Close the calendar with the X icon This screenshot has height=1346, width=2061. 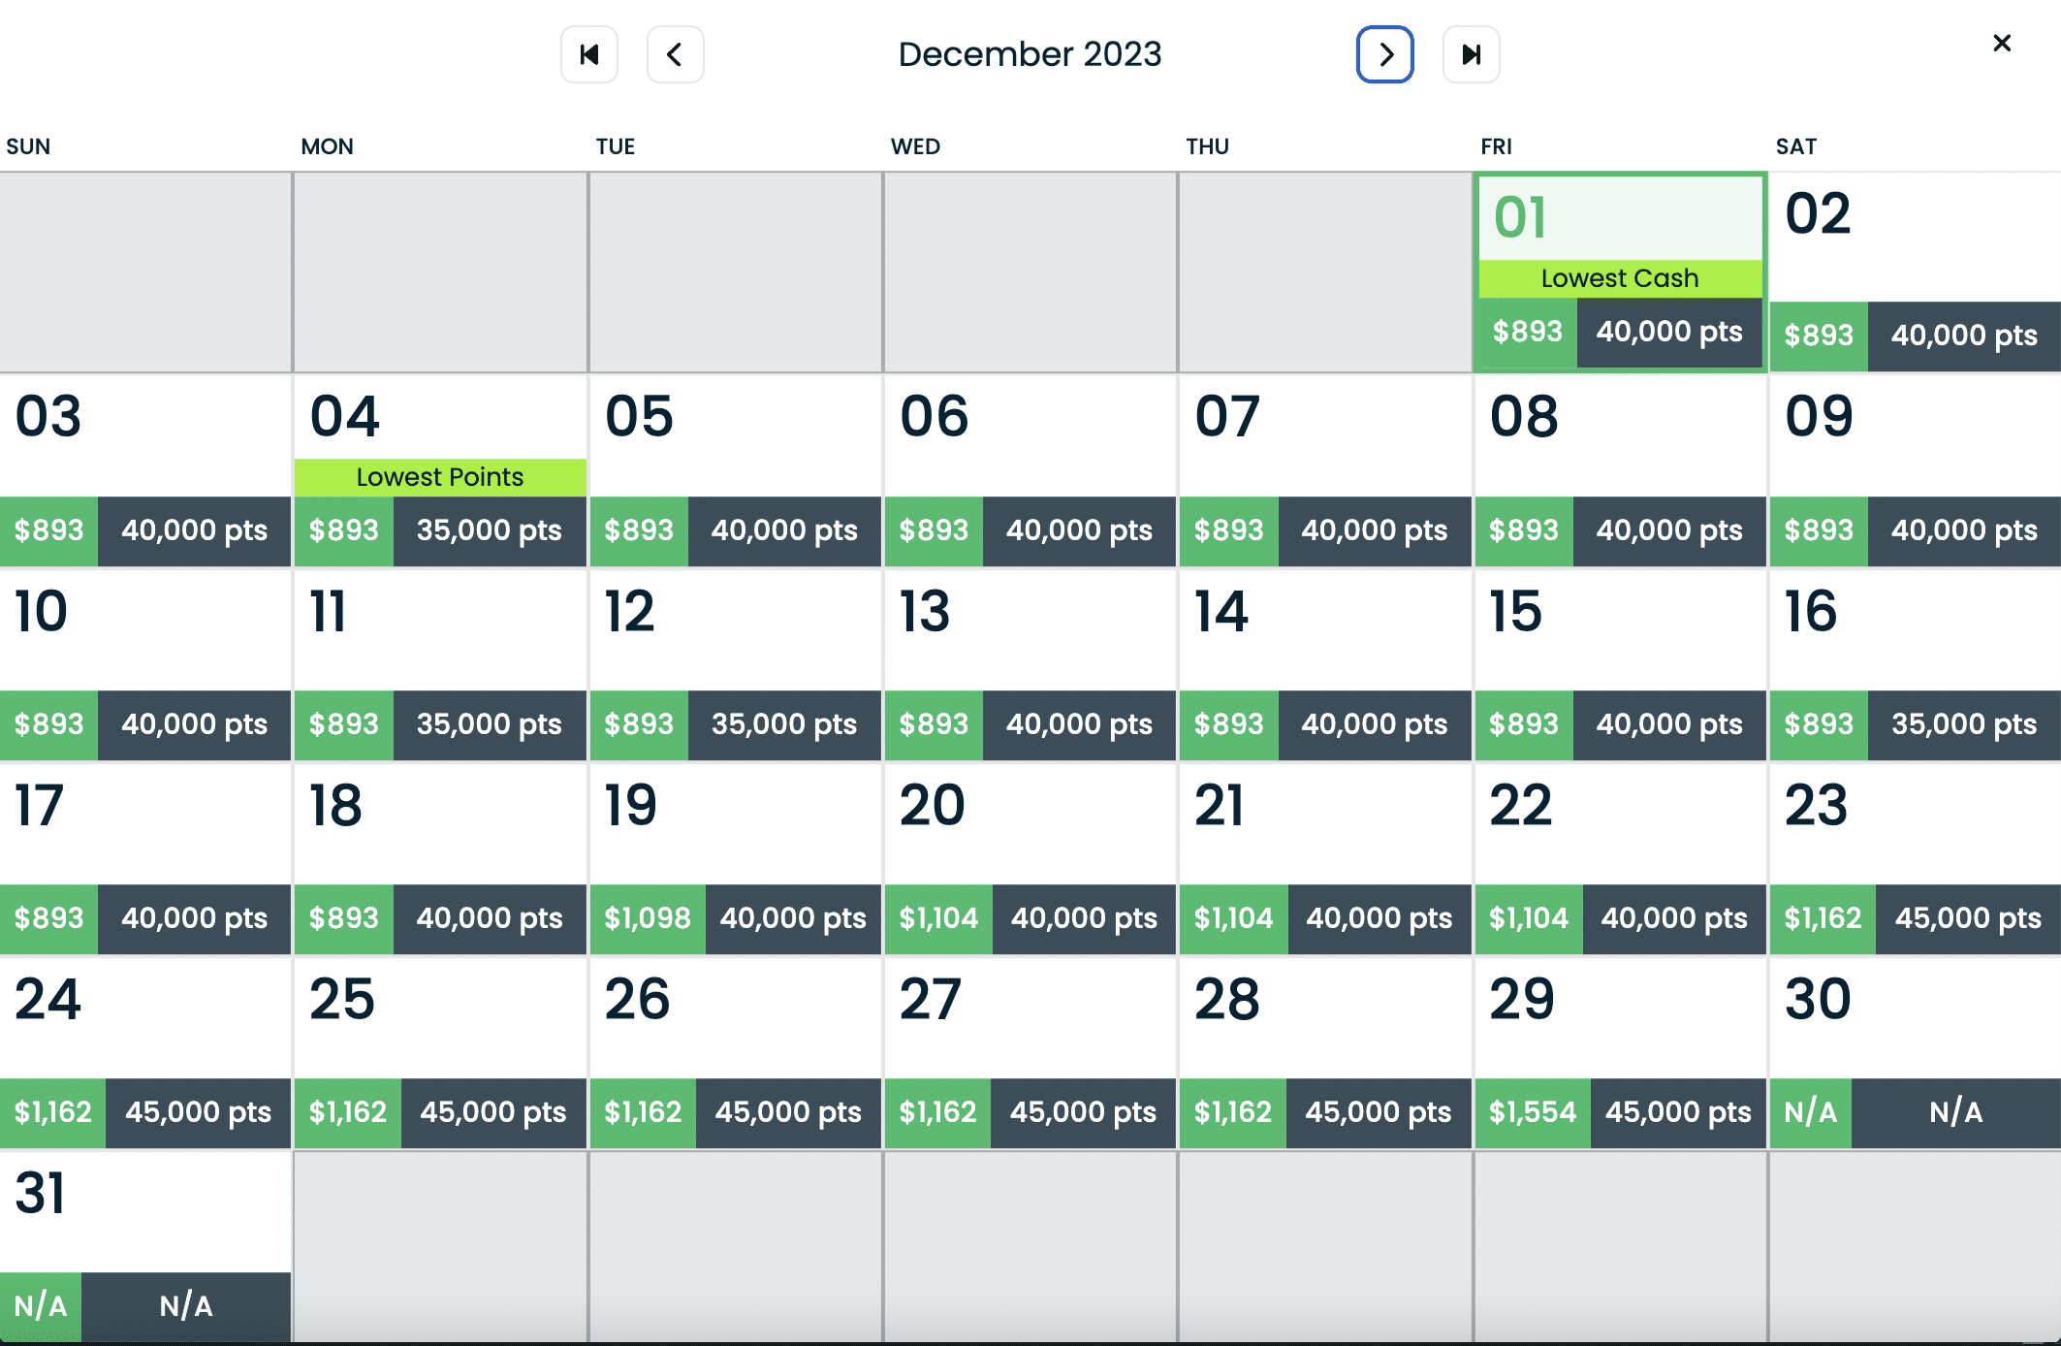[2002, 43]
